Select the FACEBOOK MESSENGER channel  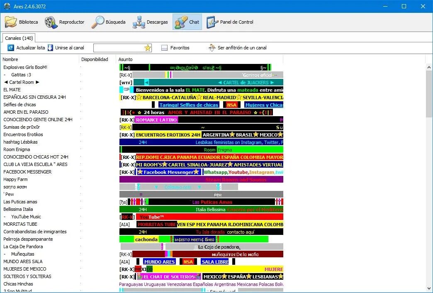click(x=27, y=172)
